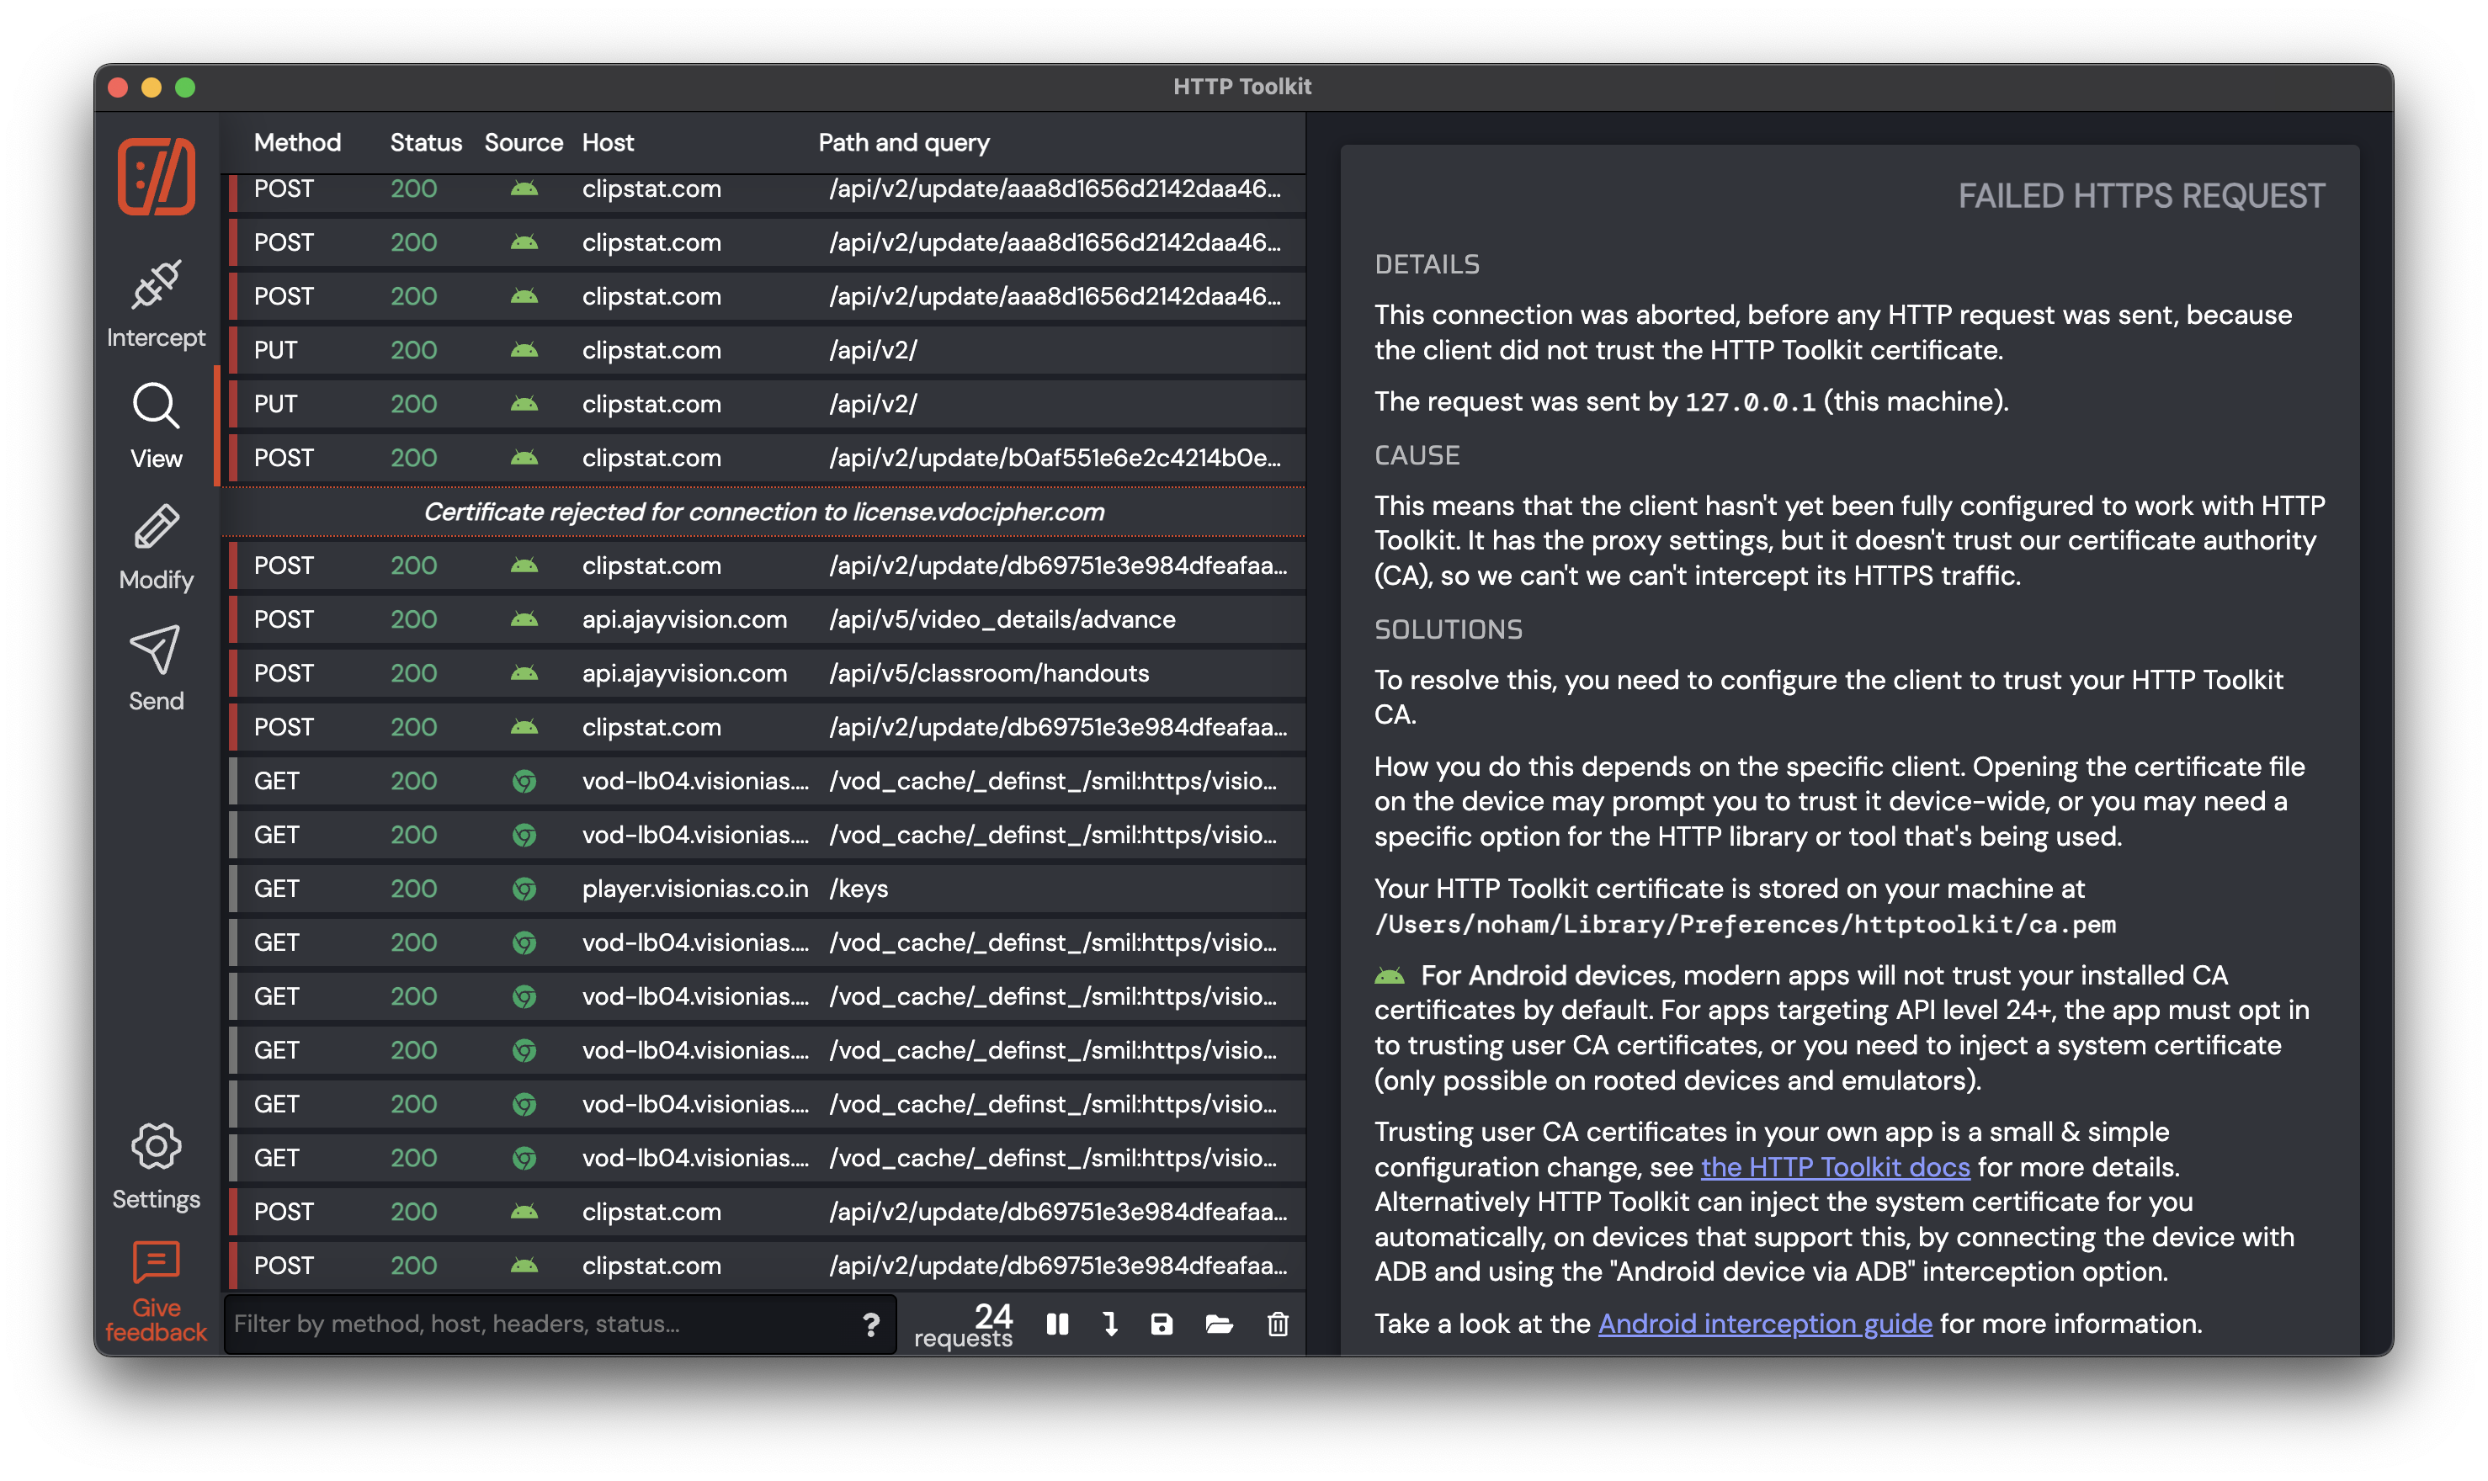Clear all requests with trash icon
The height and width of the screenshot is (1481, 2488).
1278,1324
